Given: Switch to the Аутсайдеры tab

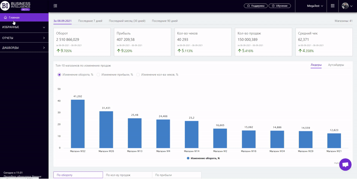Looking at the screenshot, I should [336, 65].
